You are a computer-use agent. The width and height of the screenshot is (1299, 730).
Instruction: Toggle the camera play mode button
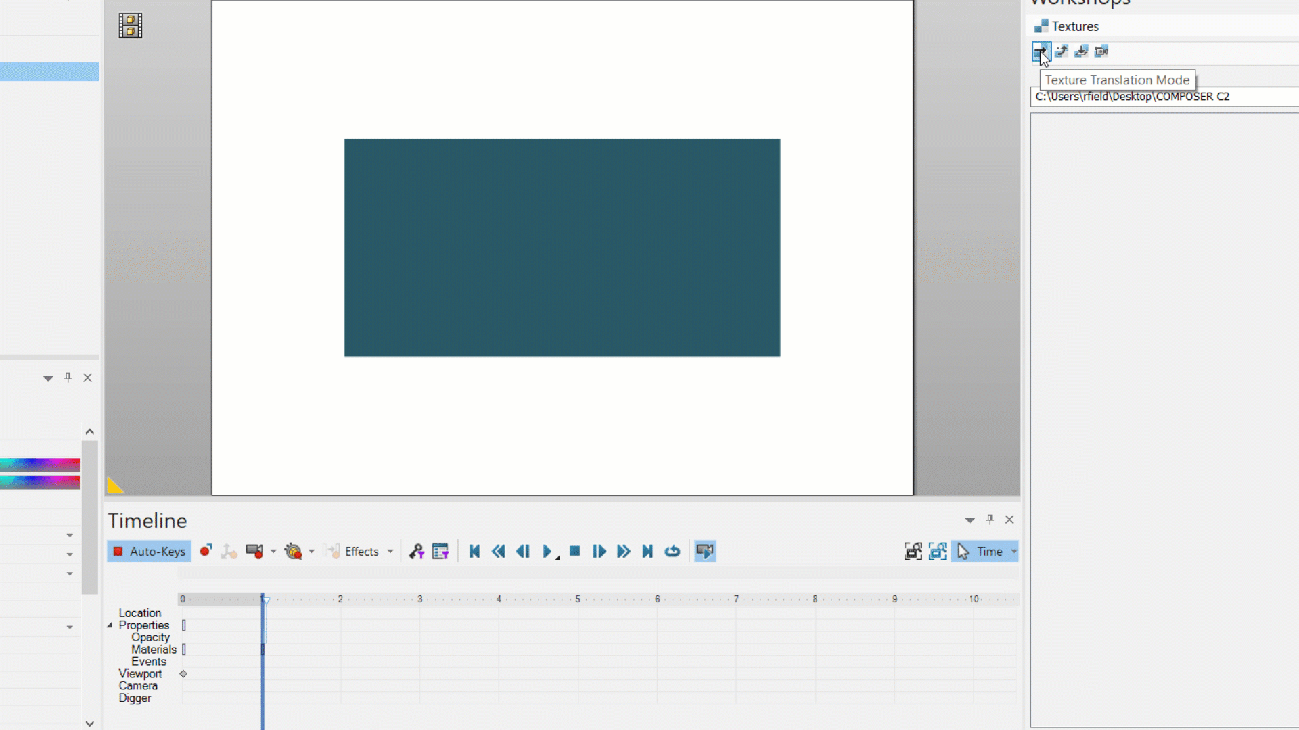(705, 552)
